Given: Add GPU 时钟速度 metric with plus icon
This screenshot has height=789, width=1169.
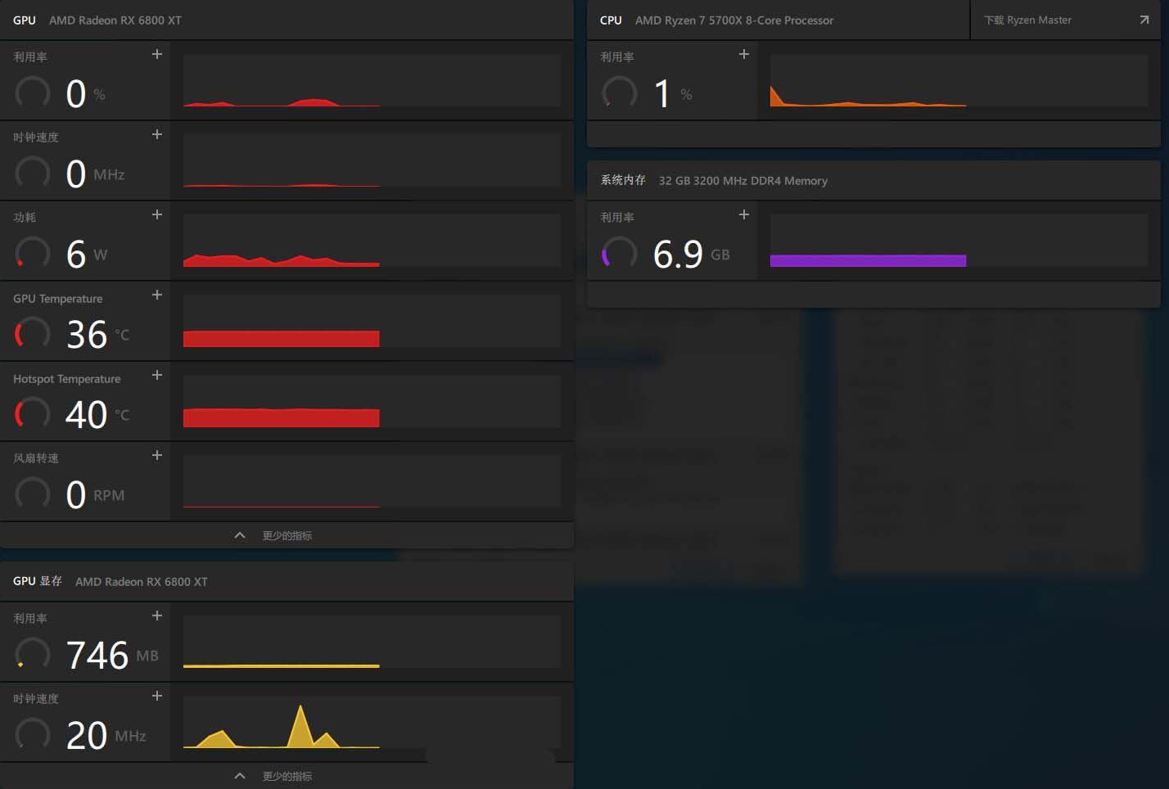Looking at the screenshot, I should pos(157,135).
